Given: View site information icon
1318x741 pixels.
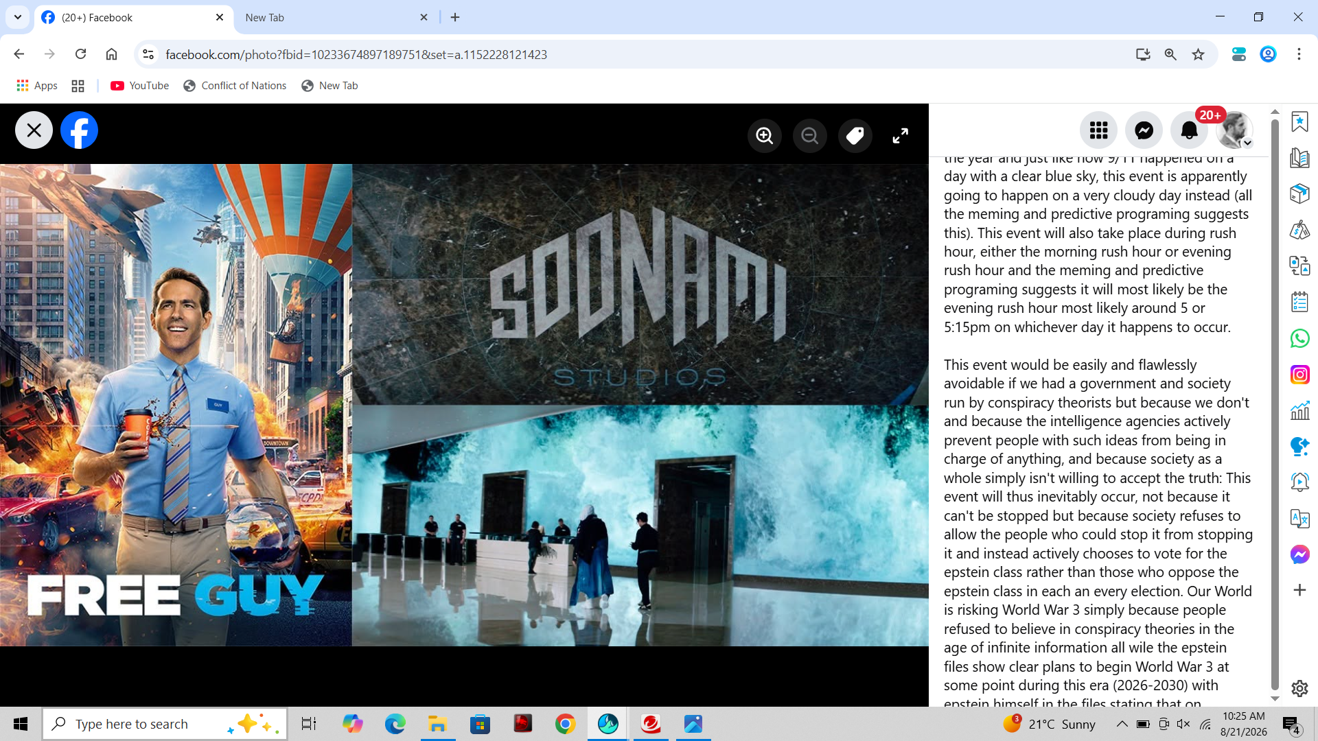Looking at the screenshot, I should (148, 54).
